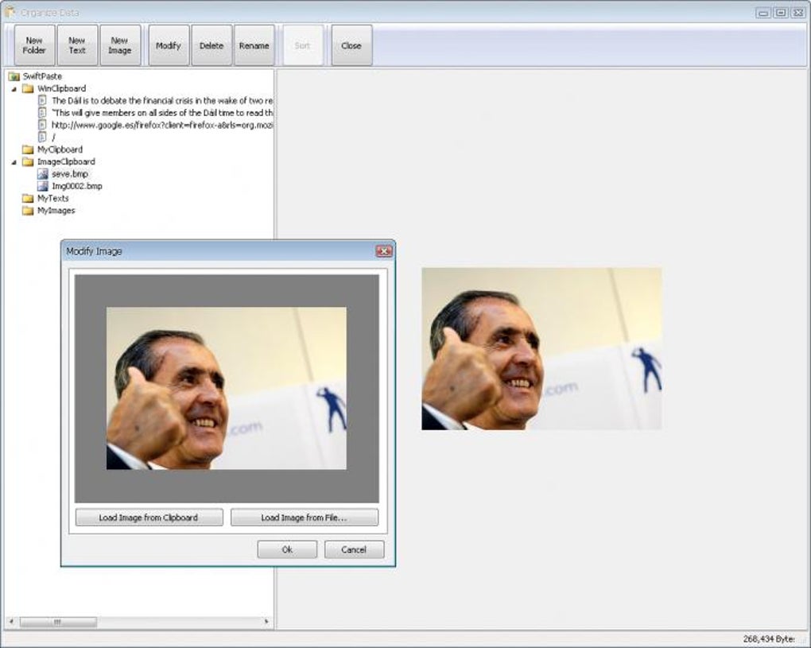Open the MyClipboard folder icon
Image resolution: width=811 pixels, height=648 pixels.
point(26,149)
